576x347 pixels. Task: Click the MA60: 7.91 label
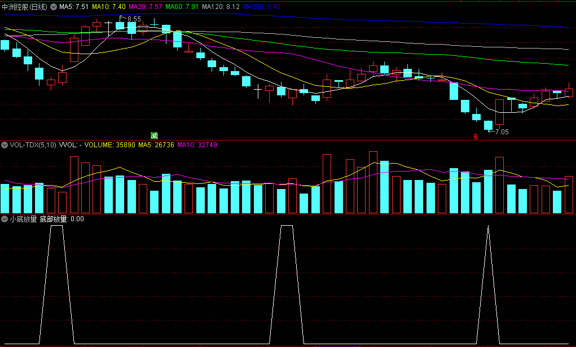(182, 7)
